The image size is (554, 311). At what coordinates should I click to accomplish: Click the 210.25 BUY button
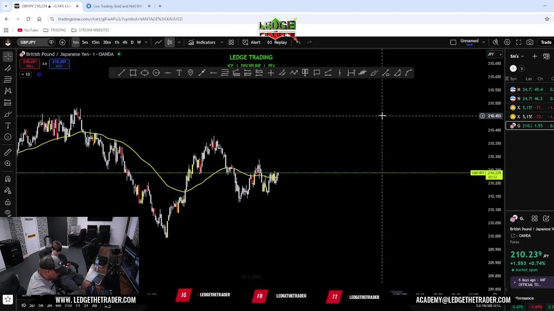coord(59,63)
